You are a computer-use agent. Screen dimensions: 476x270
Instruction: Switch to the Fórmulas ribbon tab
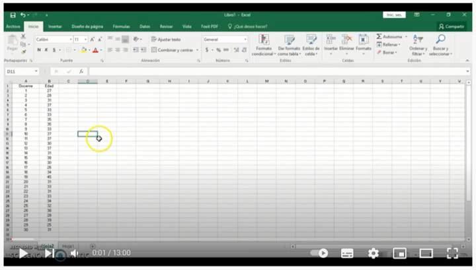click(121, 26)
